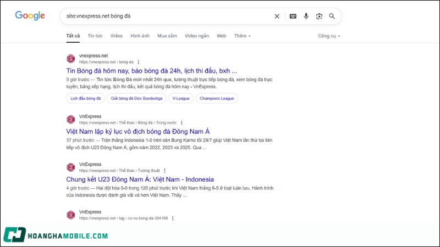The height and width of the screenshot is (247, 440).
Task: Click the Google logo
Action: point(30,16)
